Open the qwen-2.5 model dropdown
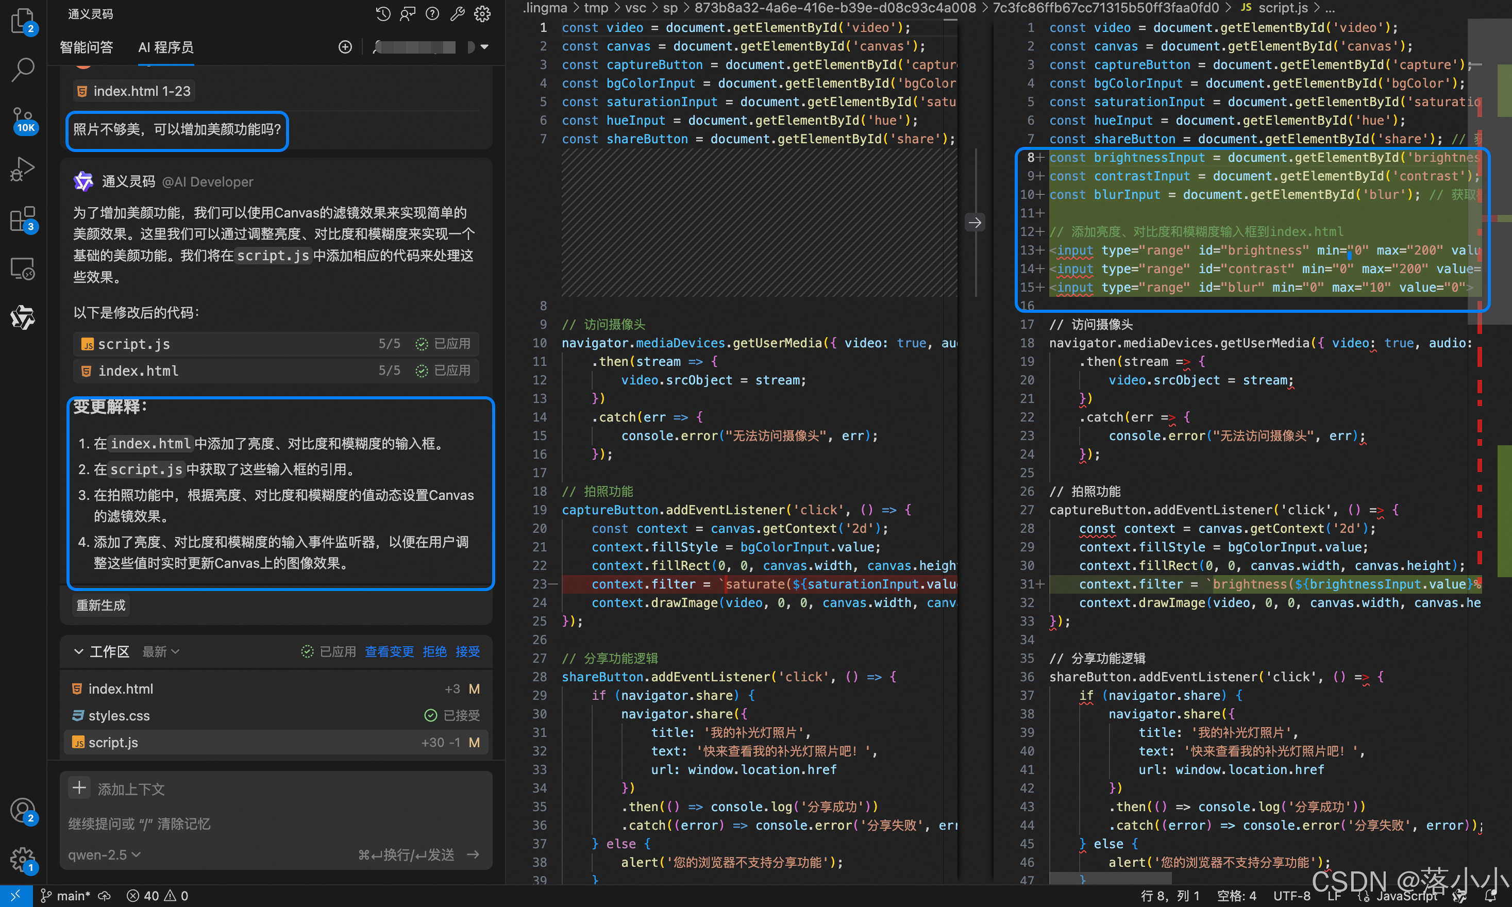This screenshot has width=1512, height=907. pyautogui.click(x=104, y=854)
